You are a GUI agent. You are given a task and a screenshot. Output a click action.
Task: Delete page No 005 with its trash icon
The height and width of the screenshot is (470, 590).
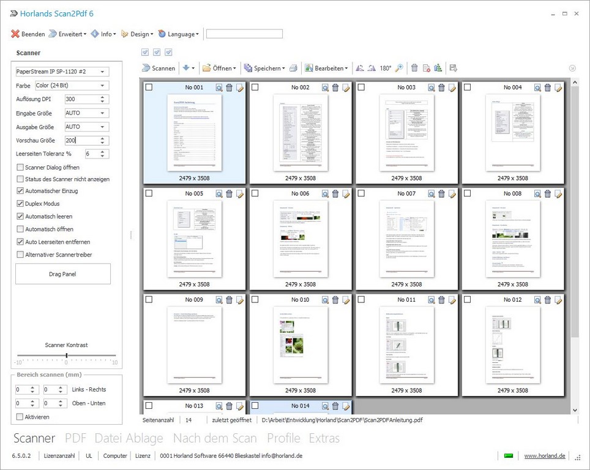point(229,194)
